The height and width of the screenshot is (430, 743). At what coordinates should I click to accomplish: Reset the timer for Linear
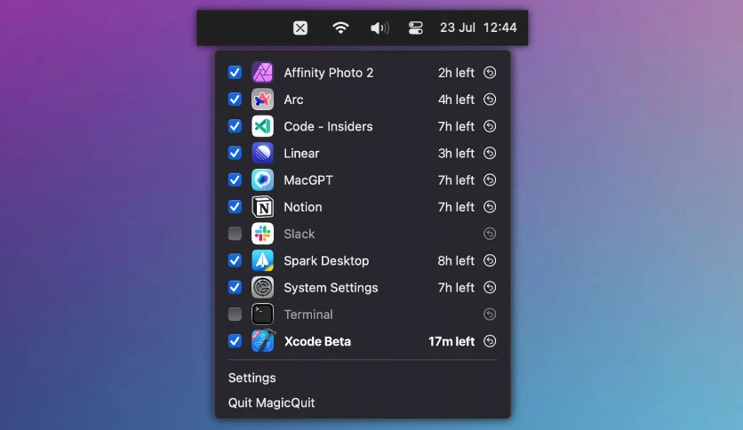(x=490, y=153)
